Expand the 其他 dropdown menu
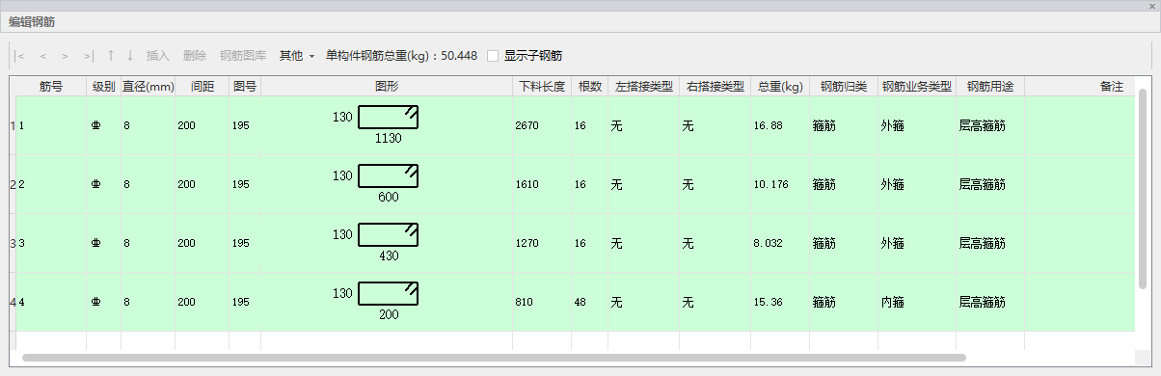 297,56
